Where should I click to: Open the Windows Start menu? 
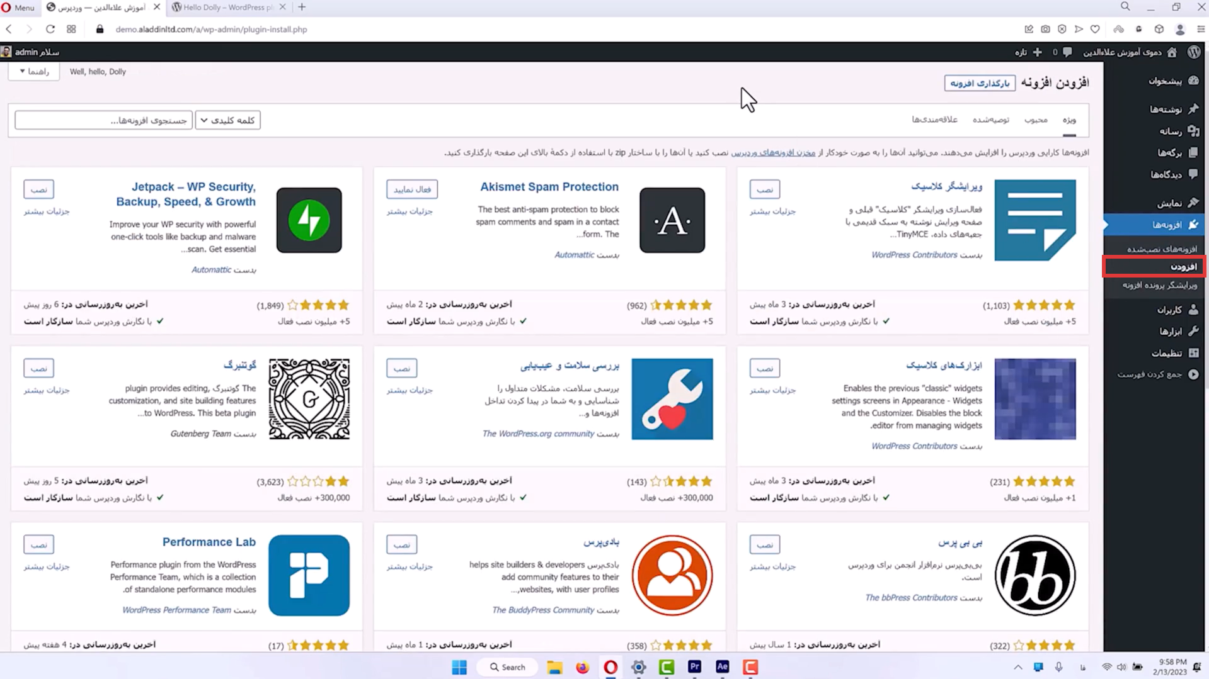click(x=459, y=667)
